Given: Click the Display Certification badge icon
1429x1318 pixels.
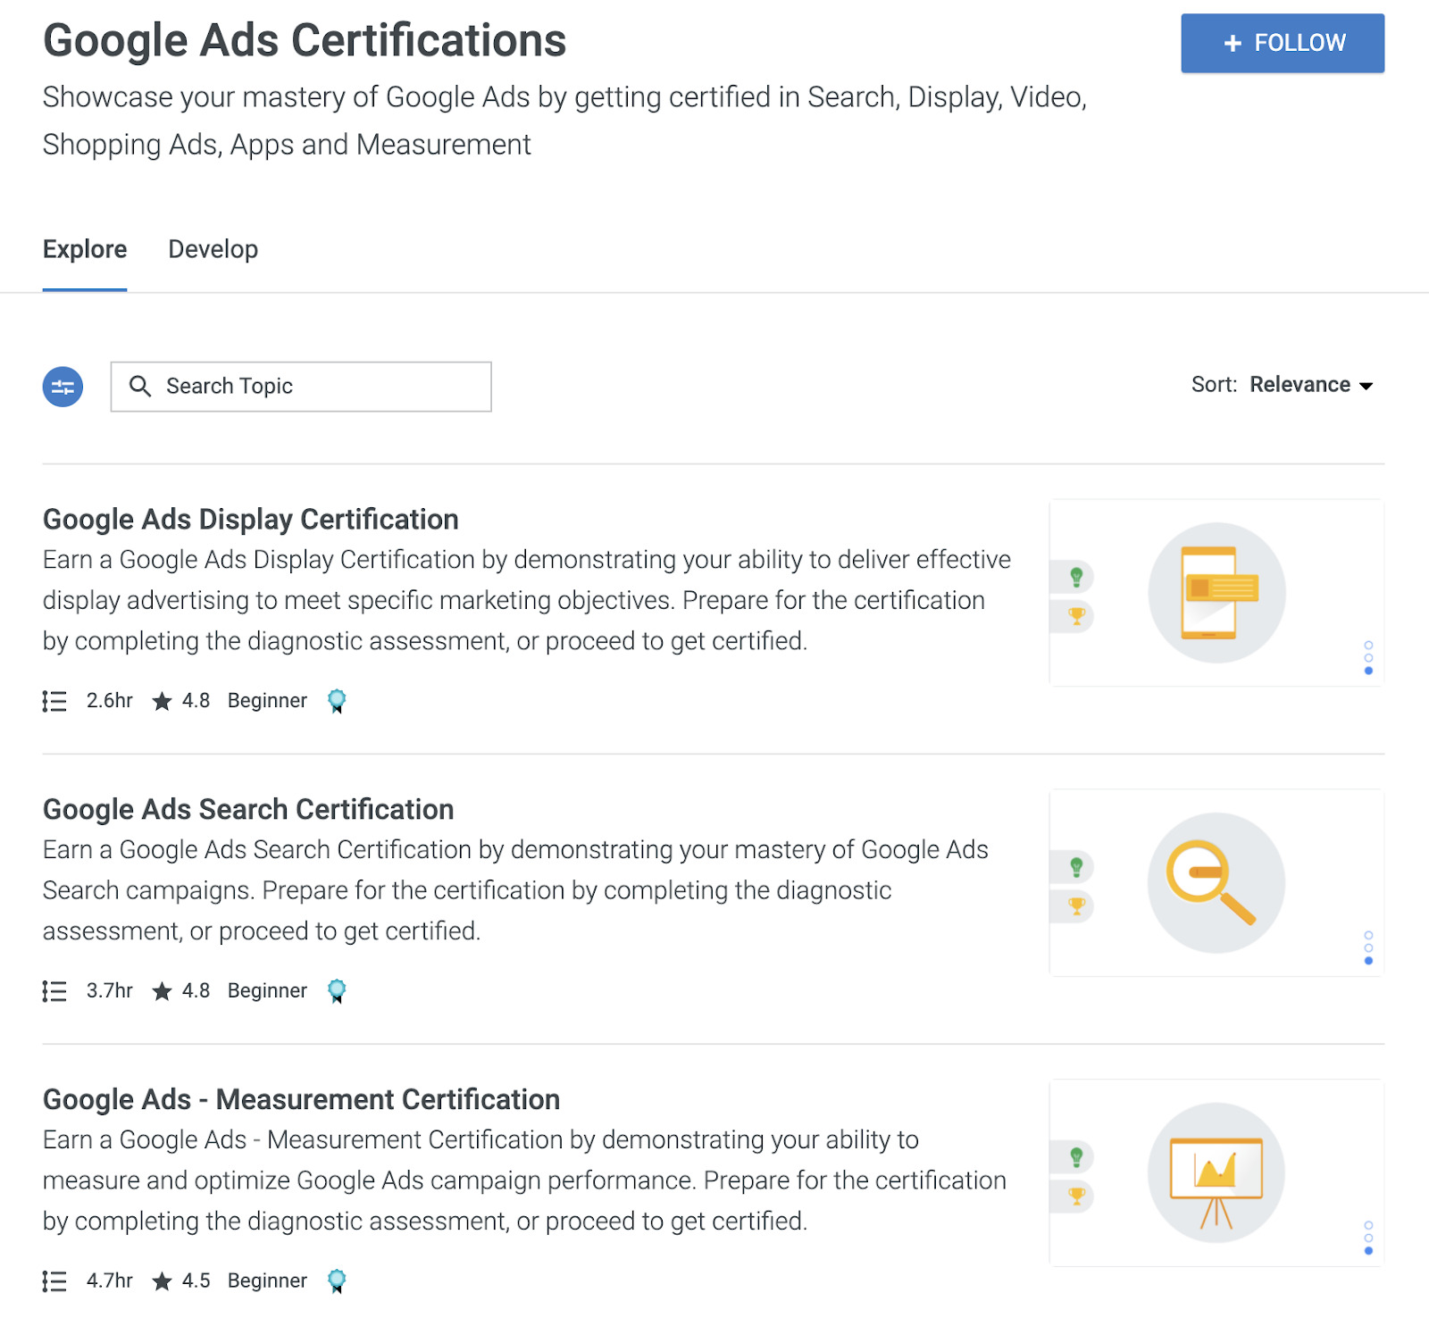Looking at the screenshot, I should (337, 701).
